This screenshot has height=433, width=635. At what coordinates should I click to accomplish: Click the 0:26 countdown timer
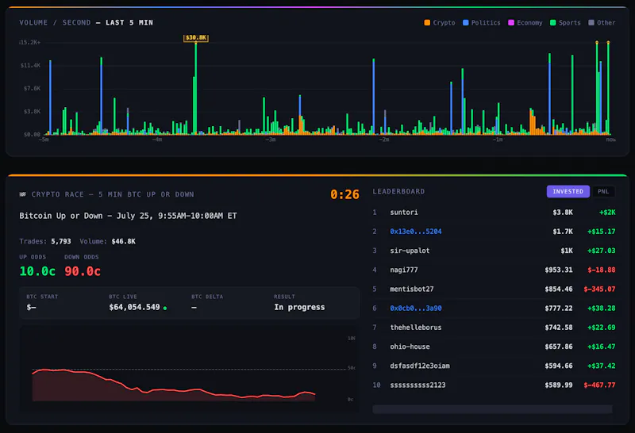(x=344, y=194)
